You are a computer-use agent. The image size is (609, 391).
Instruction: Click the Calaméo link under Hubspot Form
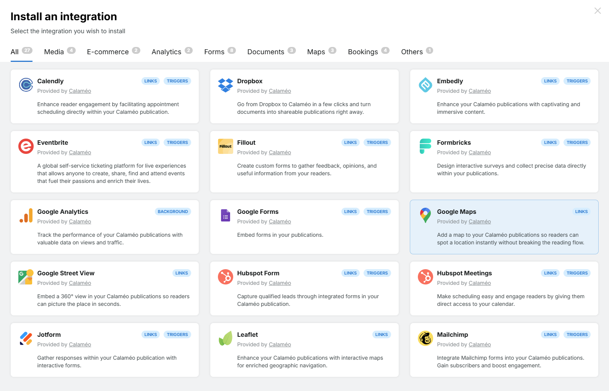(280, 283)
